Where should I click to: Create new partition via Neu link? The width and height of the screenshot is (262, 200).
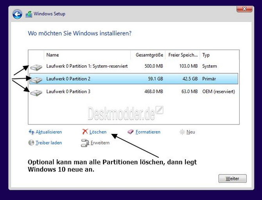pos(191,132)
